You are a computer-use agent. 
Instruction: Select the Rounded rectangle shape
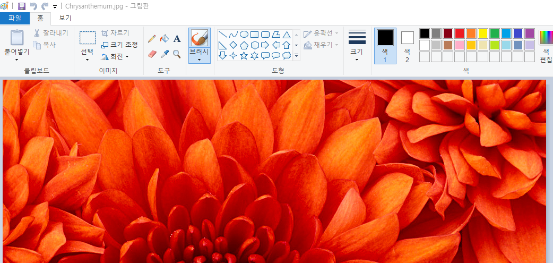(x=265, y=34)
